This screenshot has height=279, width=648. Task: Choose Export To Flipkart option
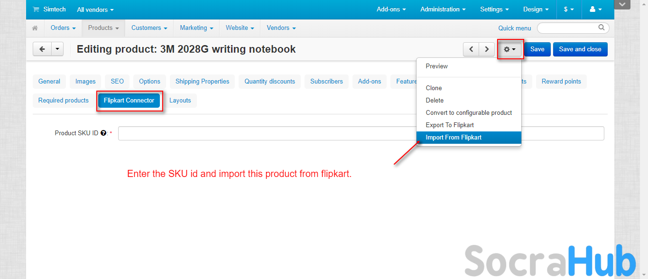point(450,125)
